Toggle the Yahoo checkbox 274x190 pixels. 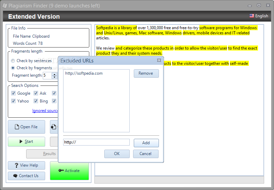tap(13, 101)
